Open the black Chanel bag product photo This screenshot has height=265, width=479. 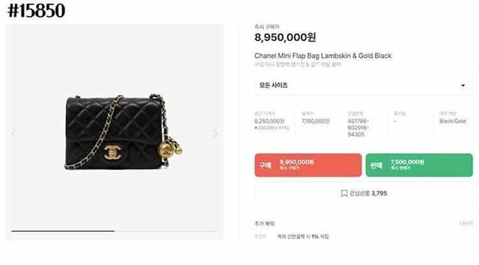point(123,132)
